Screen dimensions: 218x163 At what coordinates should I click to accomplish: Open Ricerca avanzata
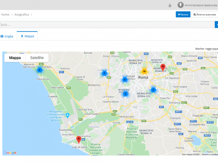pyautogui.click(x=205, y=15)
